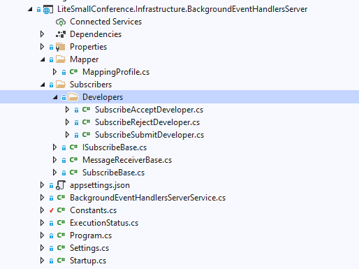Click the JSON file icon for appsettings.json
Image resolution: width=359 pixels, height=269 pixels.
[61, 185]
